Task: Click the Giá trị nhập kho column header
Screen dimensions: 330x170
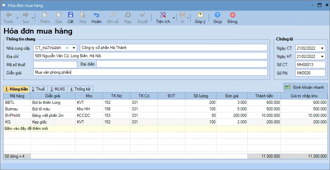Action: coord(304,96)
